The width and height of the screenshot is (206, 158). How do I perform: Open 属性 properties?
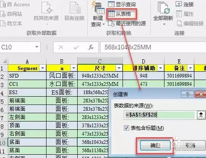click(x=185, y=14)
